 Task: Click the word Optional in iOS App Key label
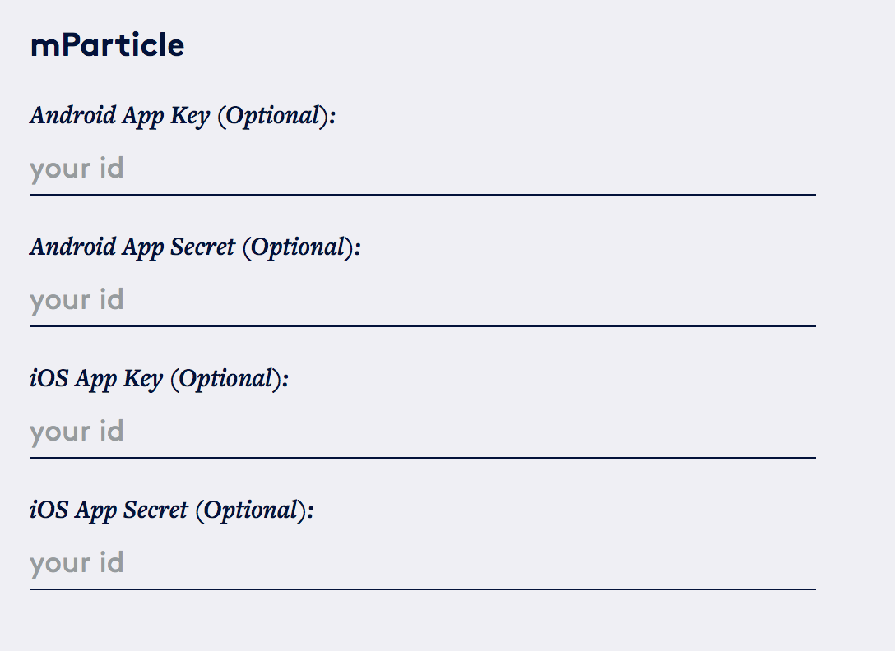click(x=226, y=380)
